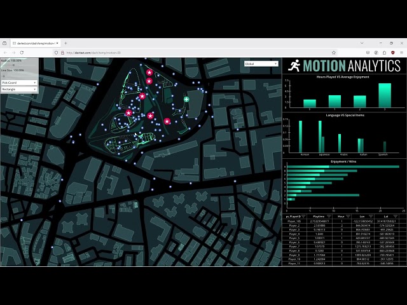Click the Player_4 cell in the table
The height and width of the screenshot is (305, 407).
294,234
